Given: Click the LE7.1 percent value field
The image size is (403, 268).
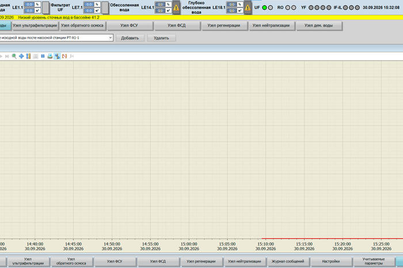Looking at the screenshot, I should pos(89,5).
